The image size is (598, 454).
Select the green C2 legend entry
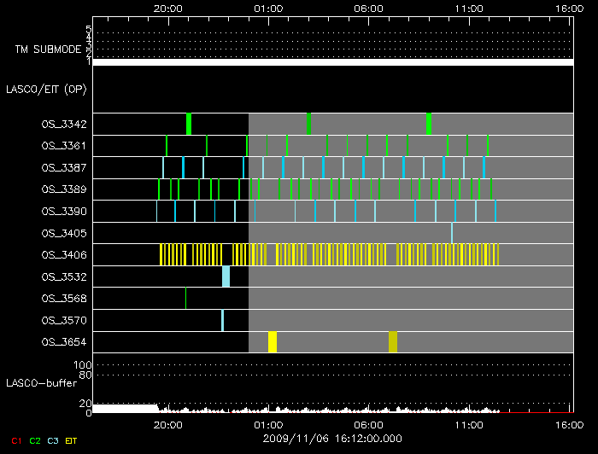click(x=35, y=440)
